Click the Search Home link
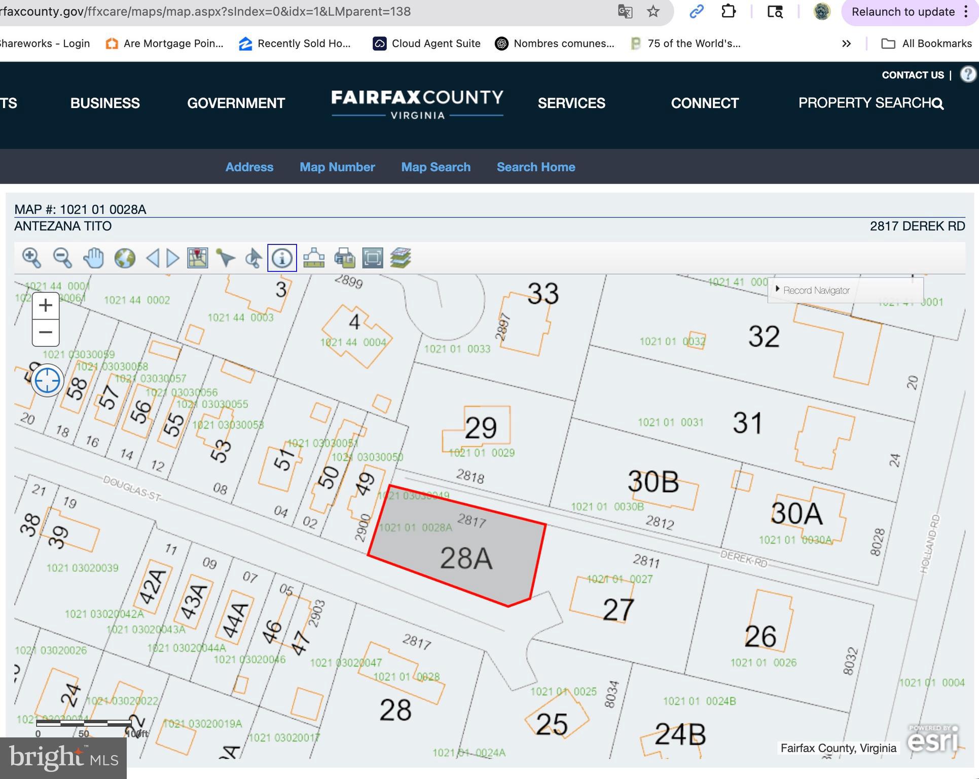 point(536,167)
